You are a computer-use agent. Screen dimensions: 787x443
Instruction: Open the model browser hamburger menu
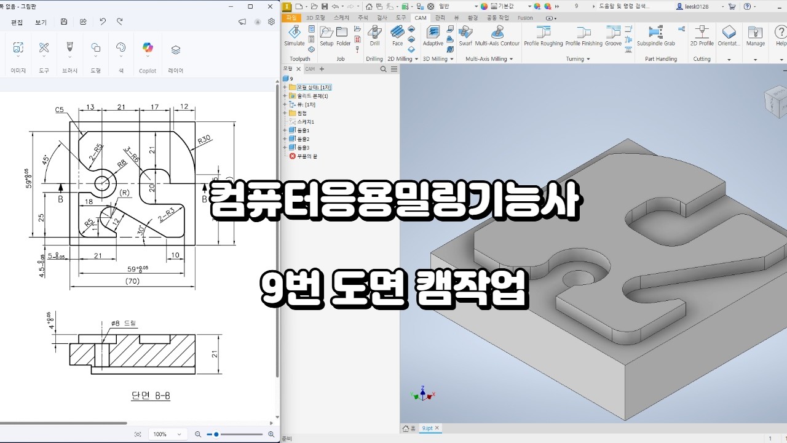point(394,69)
